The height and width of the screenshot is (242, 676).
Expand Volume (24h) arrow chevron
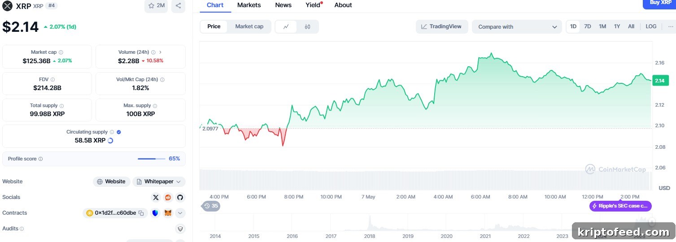(161, 52)
